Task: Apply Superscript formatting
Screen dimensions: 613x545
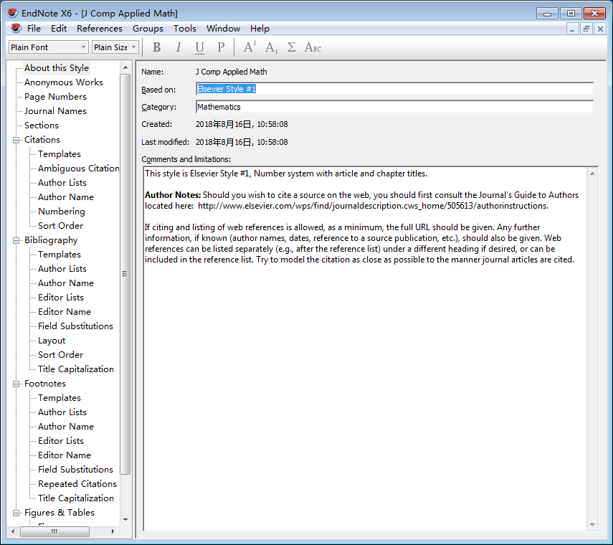Action: [x=250, y=47]
